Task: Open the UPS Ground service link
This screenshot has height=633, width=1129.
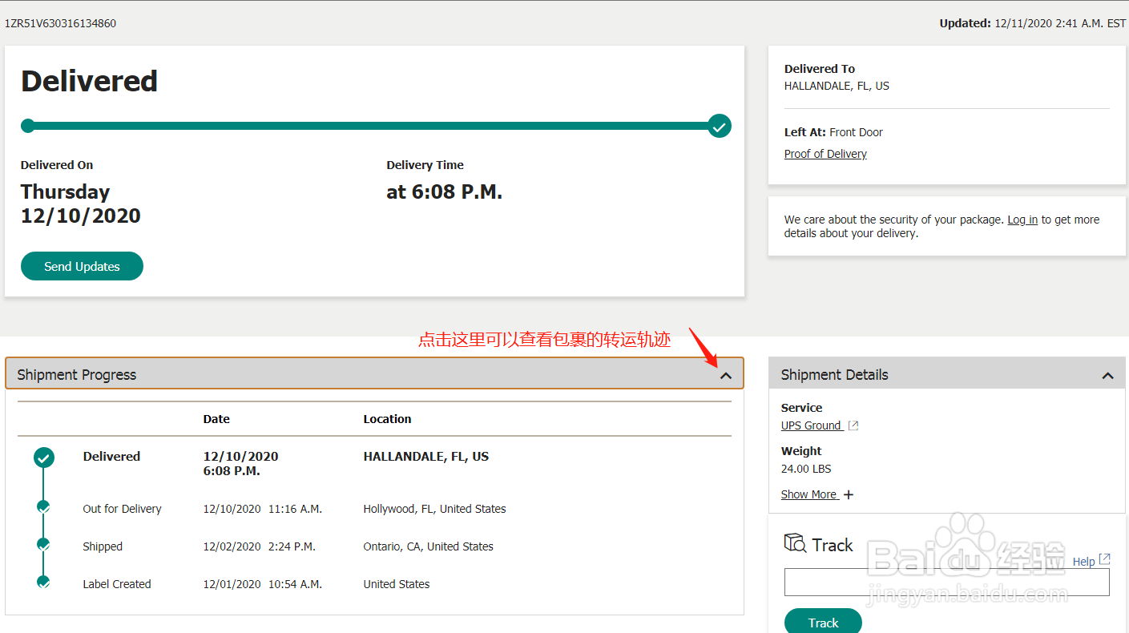Action: 811,425
